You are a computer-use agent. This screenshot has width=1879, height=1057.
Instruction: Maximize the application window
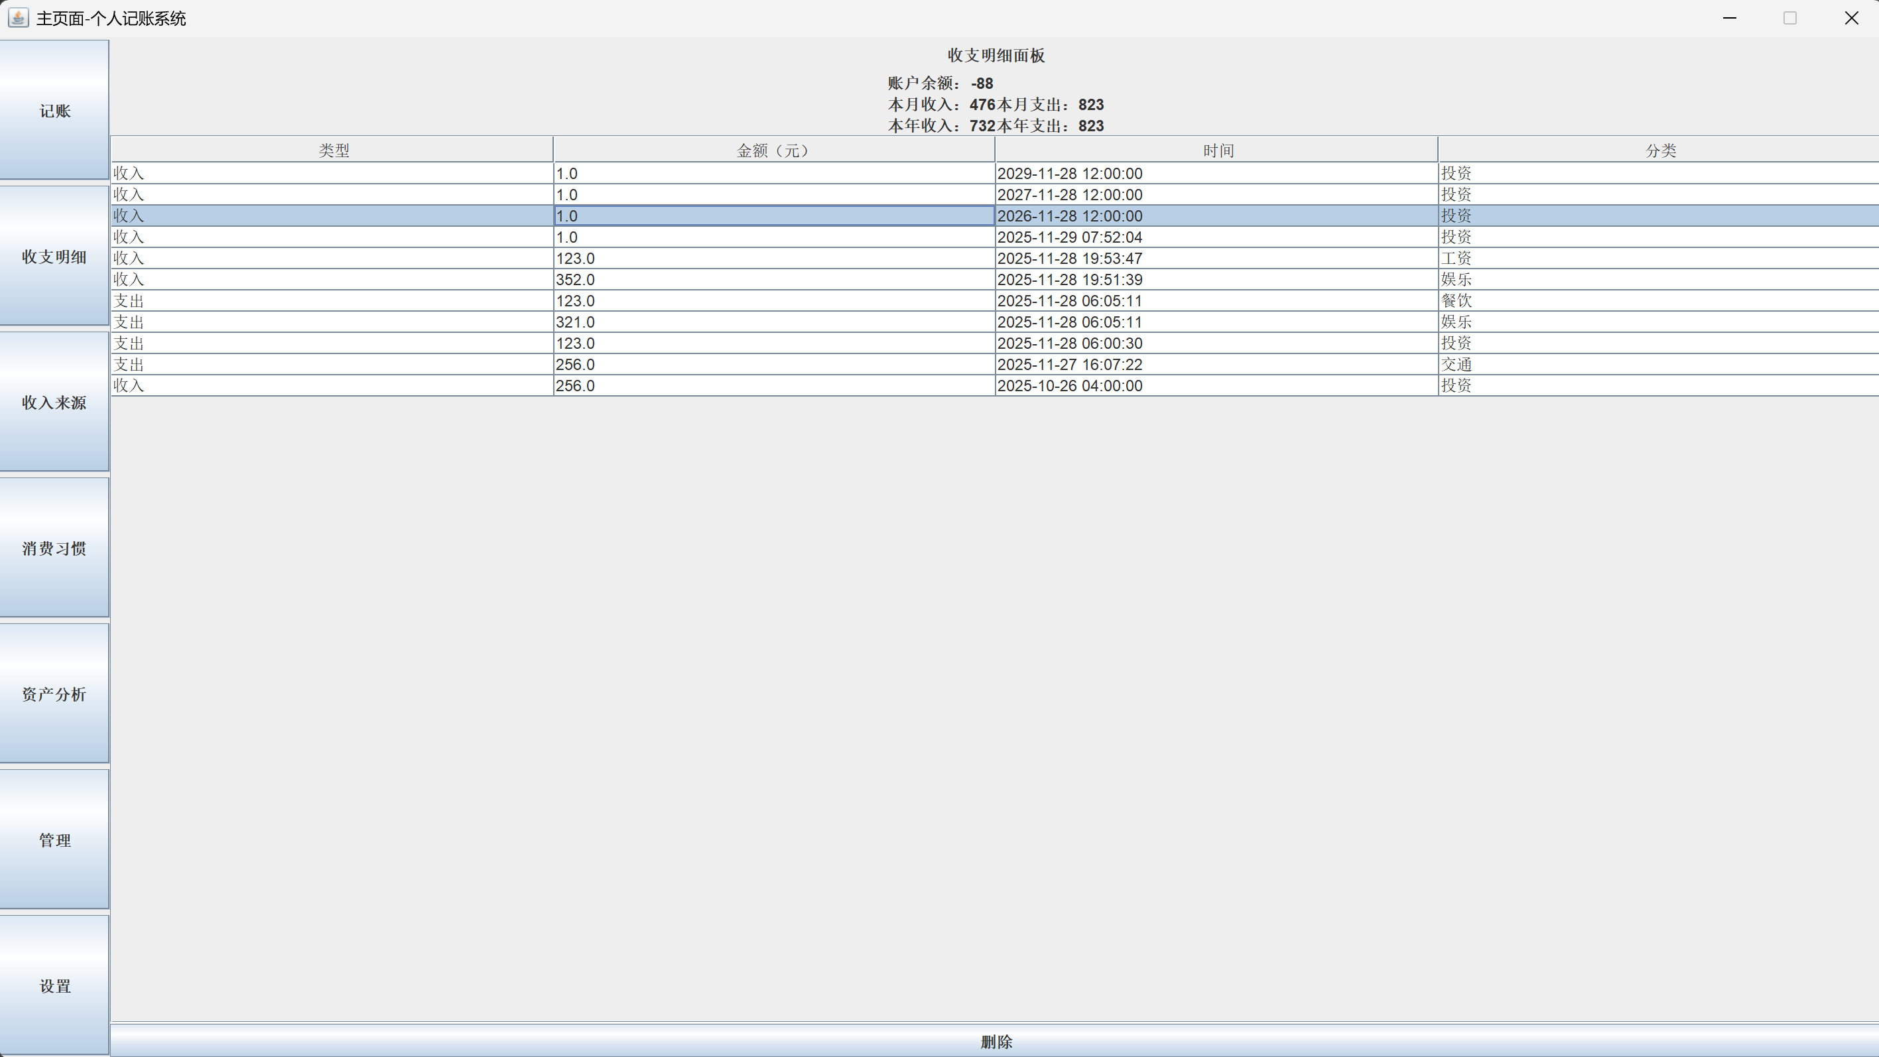click(x=1789, y=17)
